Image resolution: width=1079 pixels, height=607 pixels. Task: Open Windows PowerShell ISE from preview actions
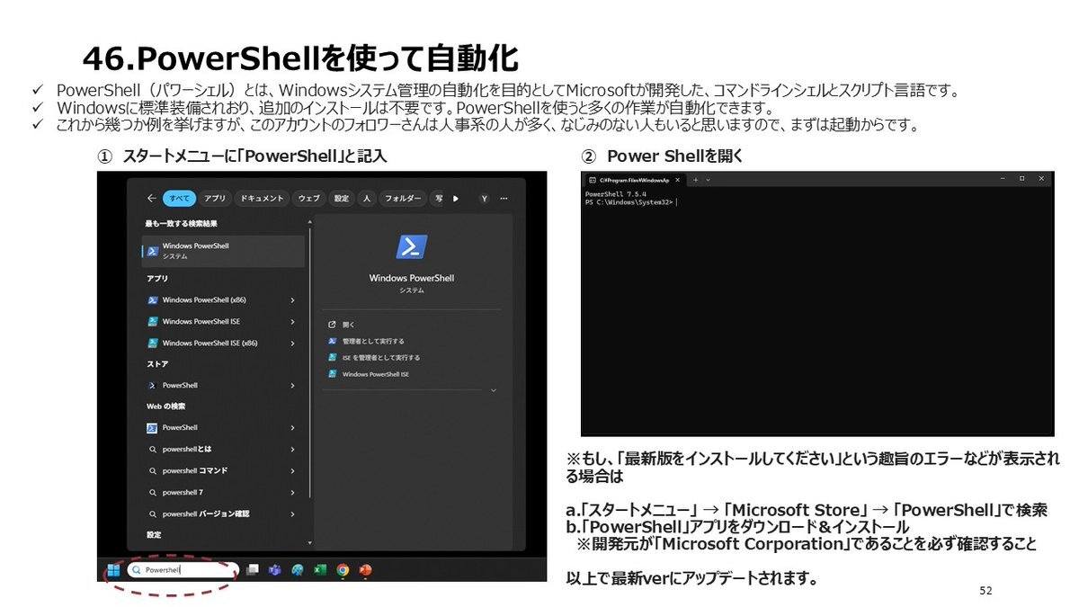[368, 373]
